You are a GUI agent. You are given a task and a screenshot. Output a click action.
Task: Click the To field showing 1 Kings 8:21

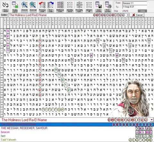click(135, 7)
